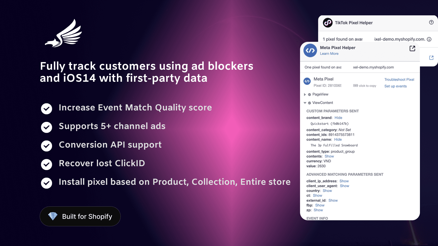
Task: Open the Learn More link
Action: [329, 54]
